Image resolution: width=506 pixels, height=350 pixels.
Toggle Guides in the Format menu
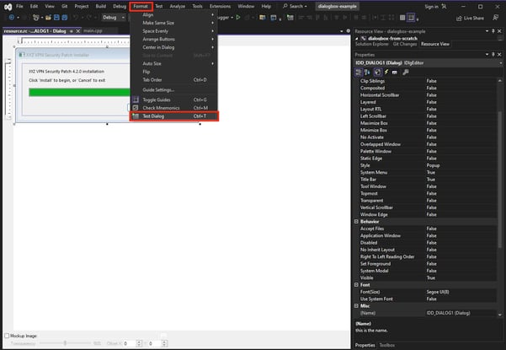pyautogui.click(x=157, y=100)
